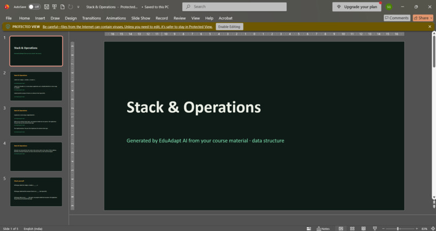Switch to Reading View icon
This screenshot has height=231, width=436.
(x=364, y=229)
